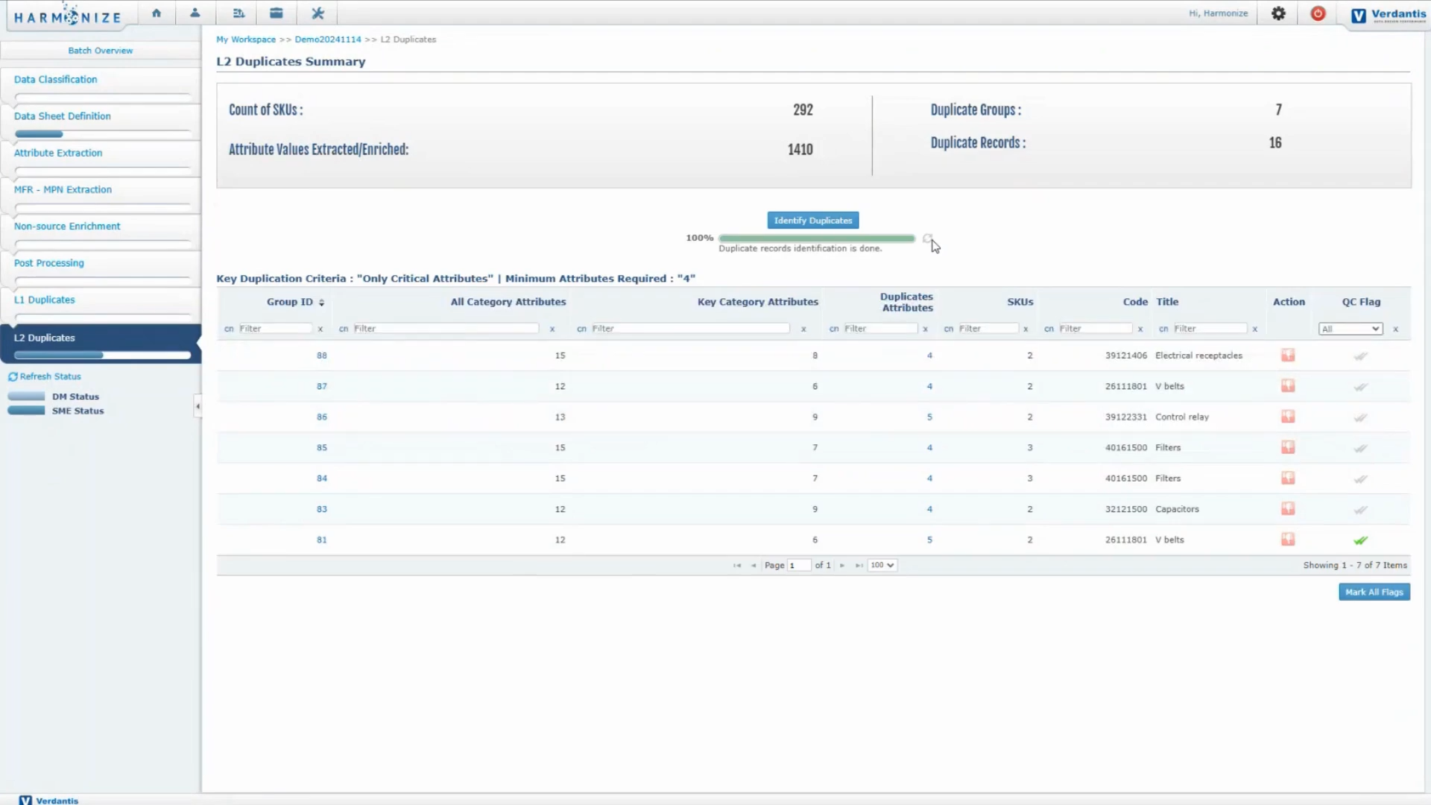
Task: Open the page size '100' dropdown
Action: (x=882, y=565)
